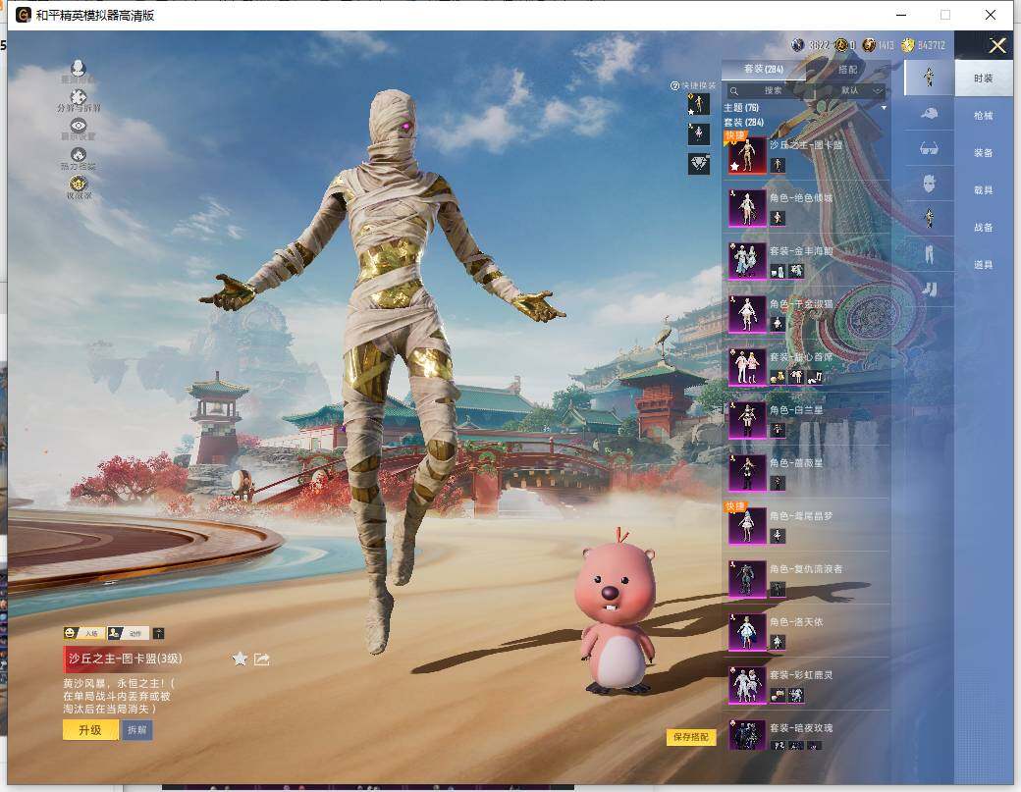Click the shoes category icon
The height and width of the screenshot is (792, 1021).
click(x=929, y=289)
